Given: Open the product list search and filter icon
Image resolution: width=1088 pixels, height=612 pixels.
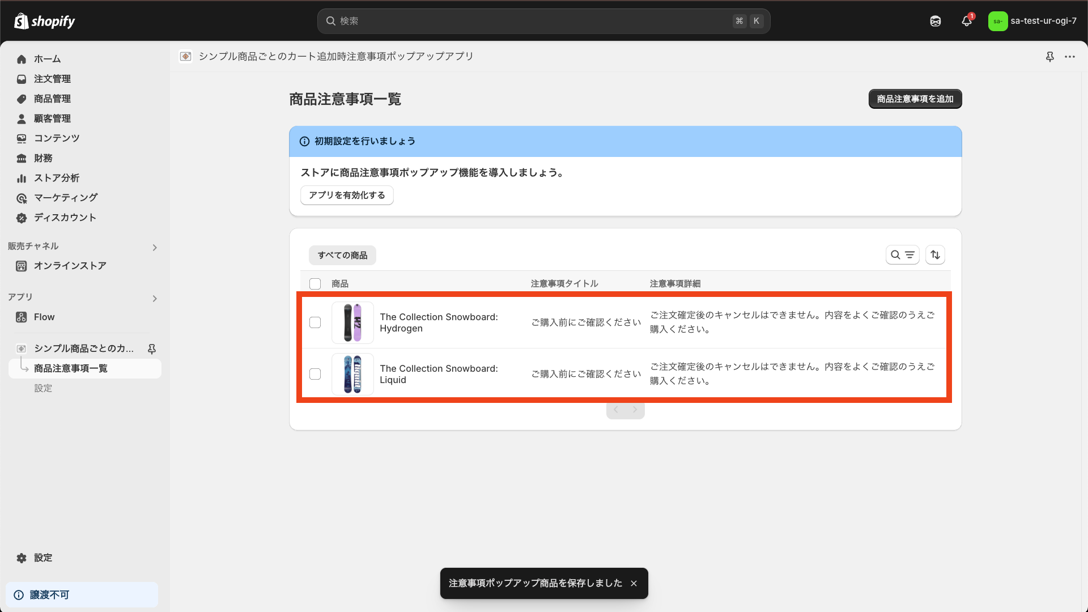Looking at the screenshot, I should (903, 254).
